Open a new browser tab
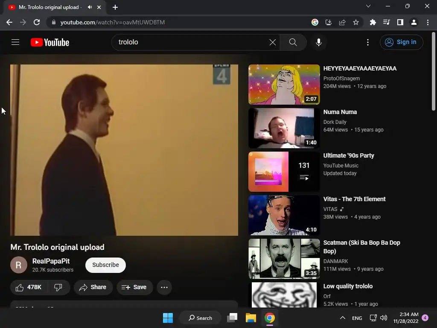The width and height of the screenshot is (437, 328). click(115, 7)
